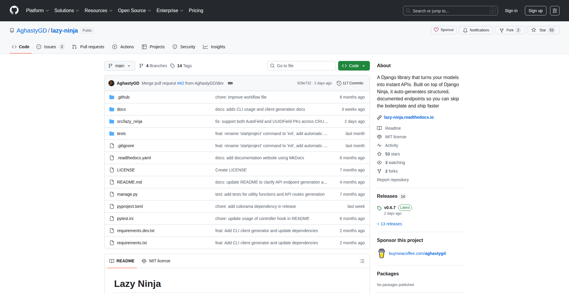Screen dimensions: 569x294
Task: Open the 117 Commits history
Action: tap(350, 83)
